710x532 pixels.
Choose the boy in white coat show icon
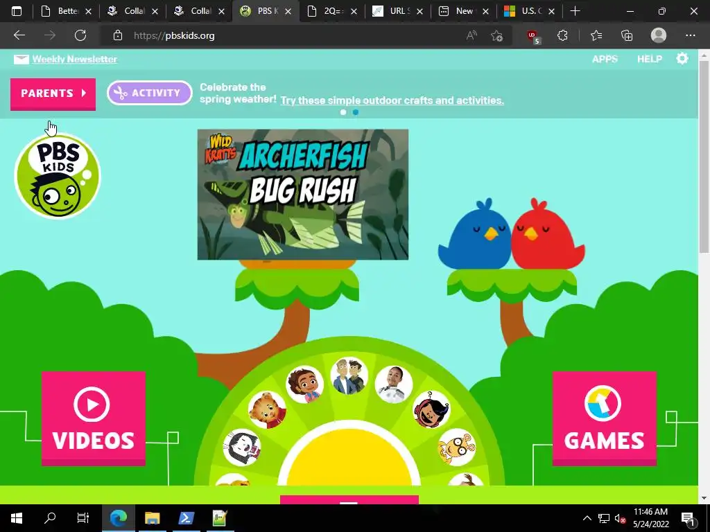point(394,384)
